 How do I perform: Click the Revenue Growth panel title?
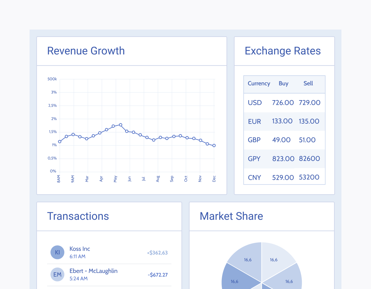86,51
